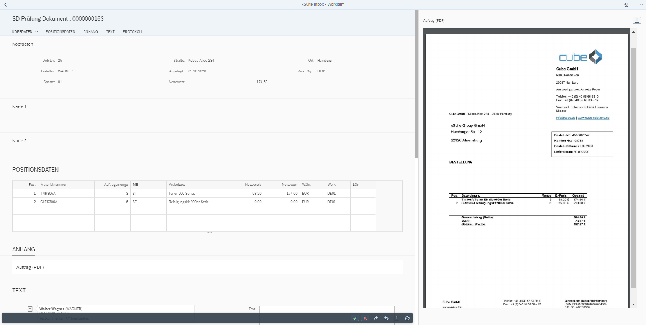Click the undo arrow icon in footer

pyautogui.click(x=386, y=318)
